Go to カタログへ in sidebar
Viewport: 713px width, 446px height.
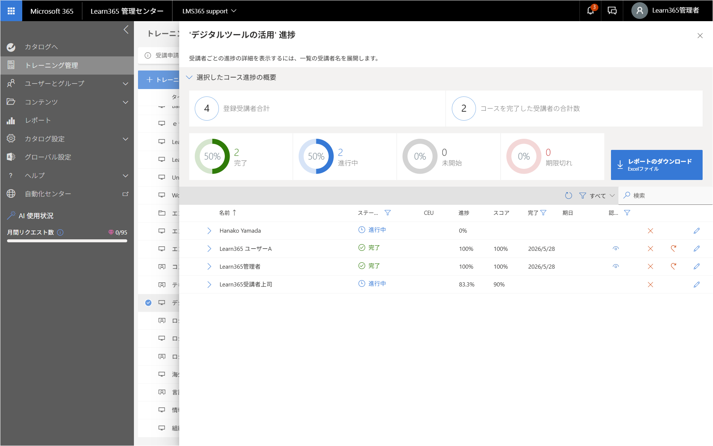click(x=67, y=47)
